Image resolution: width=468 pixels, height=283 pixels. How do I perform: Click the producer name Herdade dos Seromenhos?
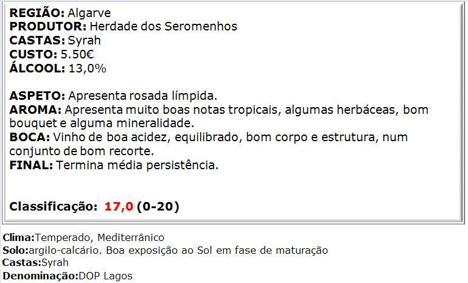coord(163,26)
